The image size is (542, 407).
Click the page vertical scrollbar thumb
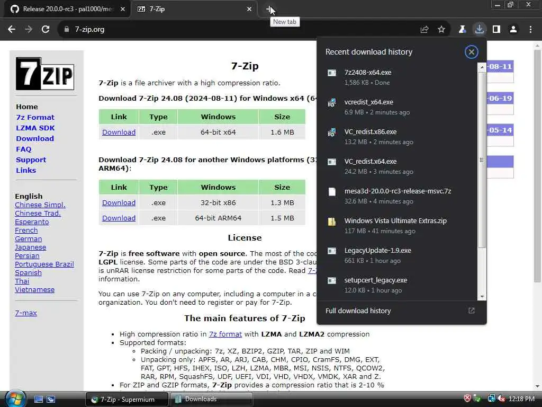click(x=537, y=166)
